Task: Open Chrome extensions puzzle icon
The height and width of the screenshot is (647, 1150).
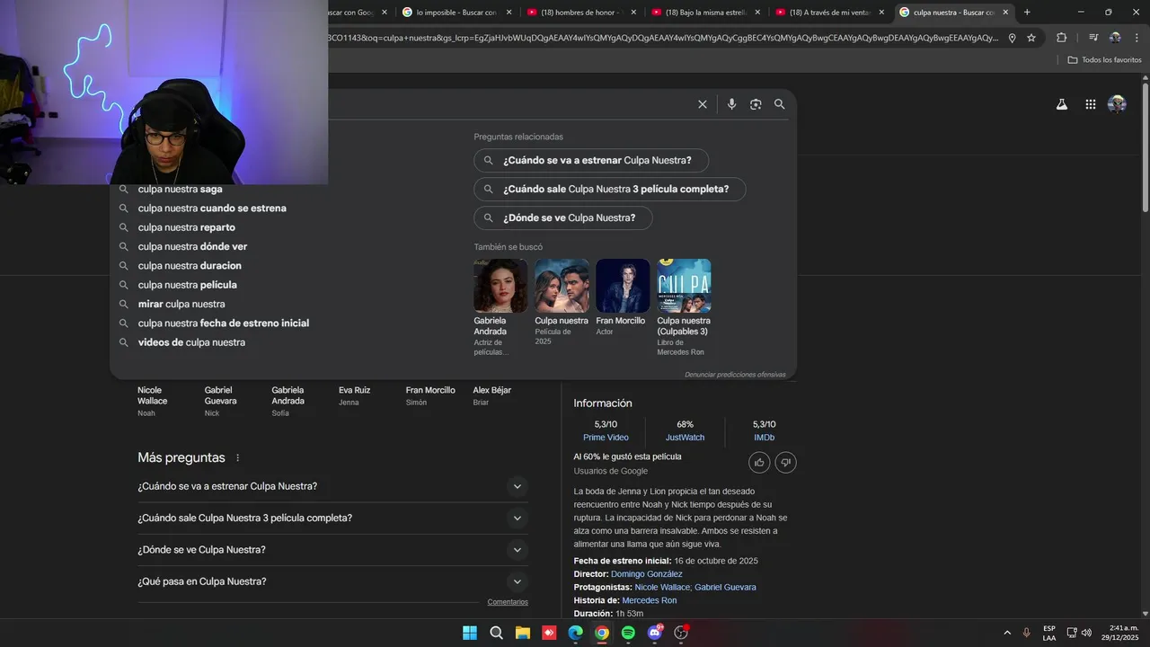Action: pos(1062,38)
